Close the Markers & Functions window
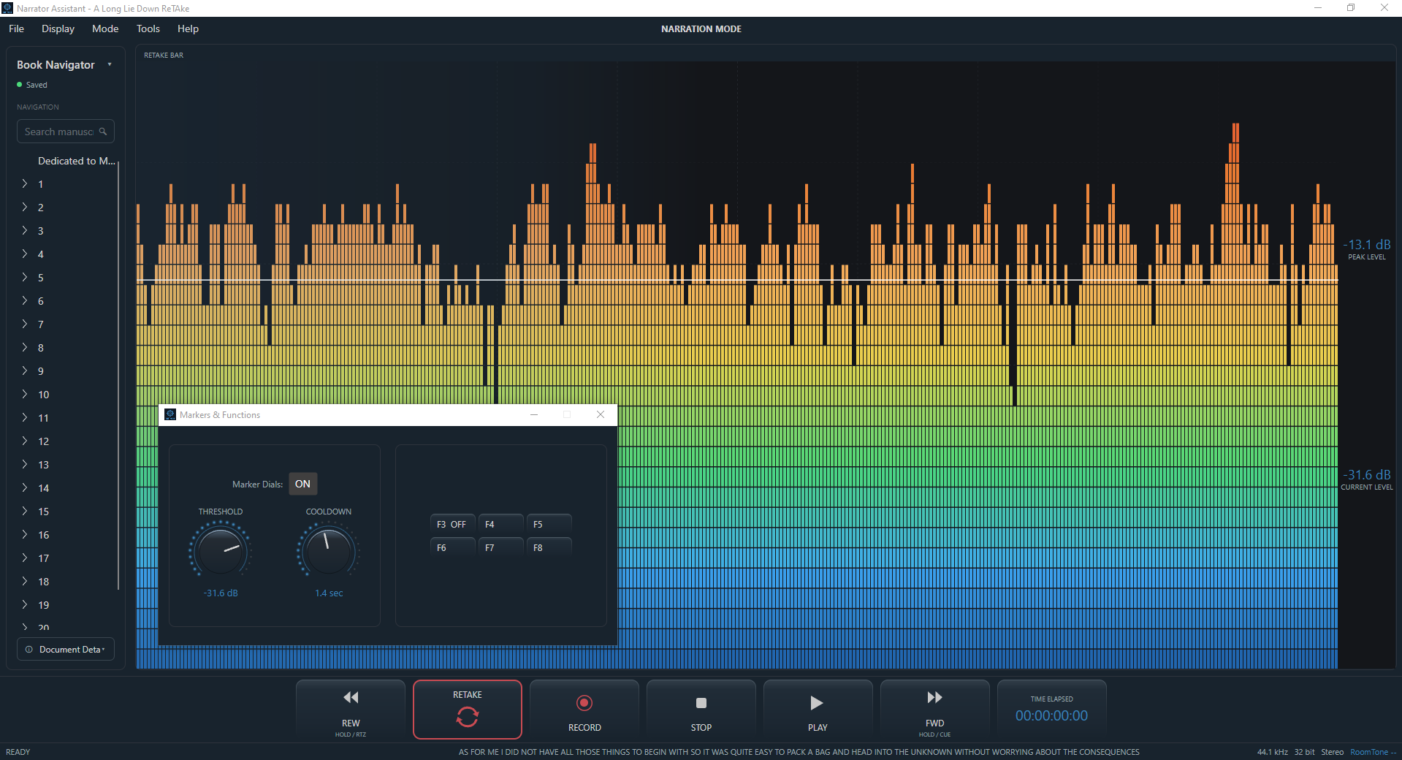Screen dimensions: 1402x760 [601, 414]
